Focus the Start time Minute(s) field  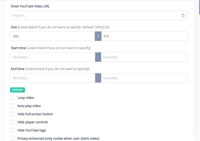point(53,57)
